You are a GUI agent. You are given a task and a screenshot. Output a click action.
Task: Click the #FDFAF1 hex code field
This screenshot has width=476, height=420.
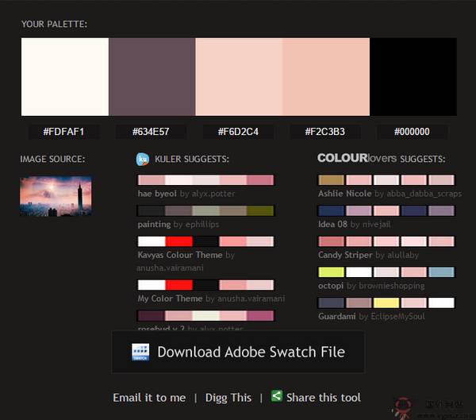[64, 132]
